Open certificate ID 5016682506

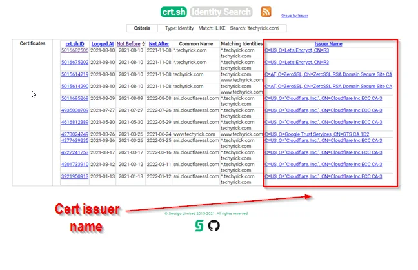[75, 50]
